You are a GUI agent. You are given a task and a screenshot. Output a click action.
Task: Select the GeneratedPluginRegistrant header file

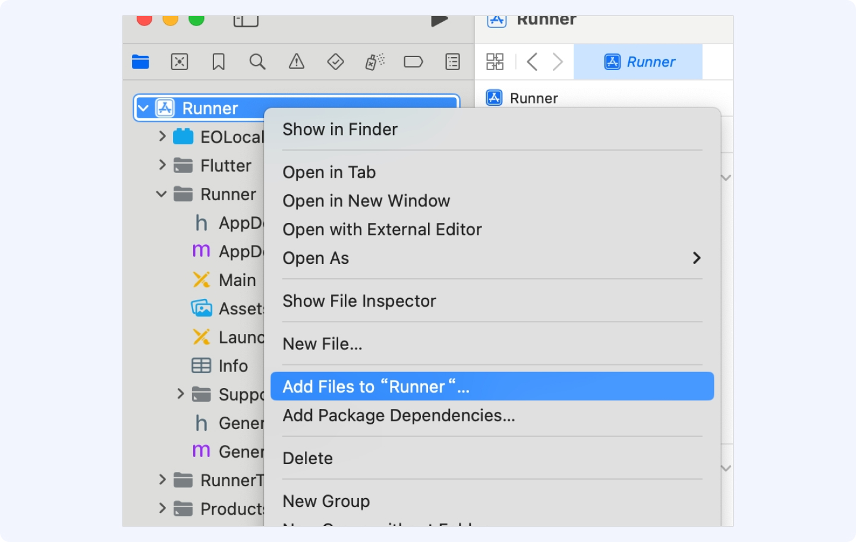pyautogui.click(x=229, y=423)
